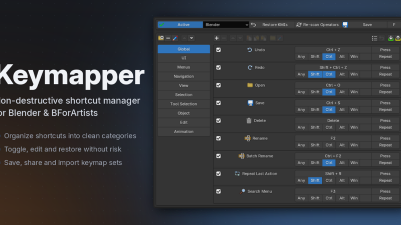
Task: Select the Menus category
Action: click(183, 67)
